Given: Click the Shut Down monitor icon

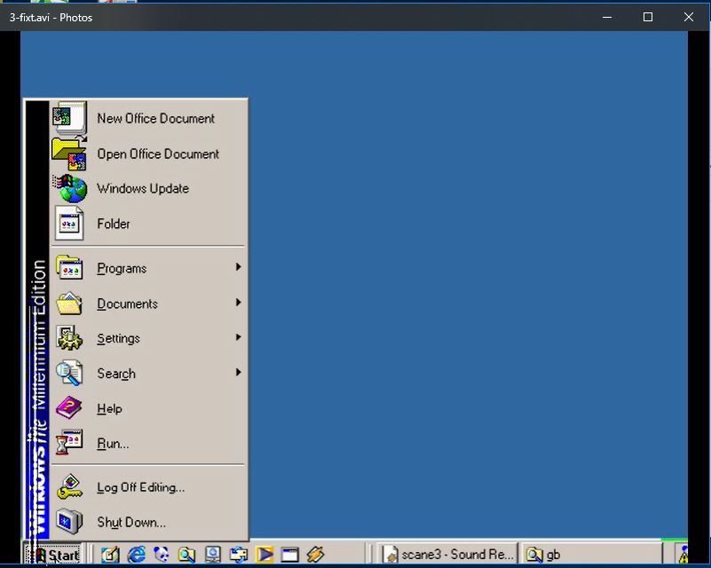Looking at the screenshot, I should [69, 521].
